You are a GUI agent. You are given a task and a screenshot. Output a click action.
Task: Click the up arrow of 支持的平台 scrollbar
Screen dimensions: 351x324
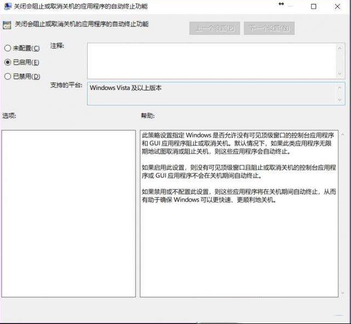tap(339, 88)
